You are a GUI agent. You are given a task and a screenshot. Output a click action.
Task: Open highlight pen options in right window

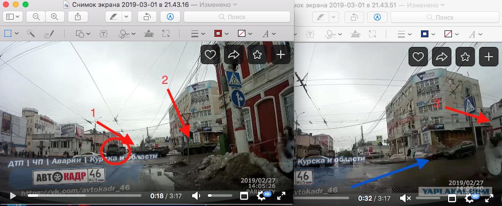pos(334,17)
